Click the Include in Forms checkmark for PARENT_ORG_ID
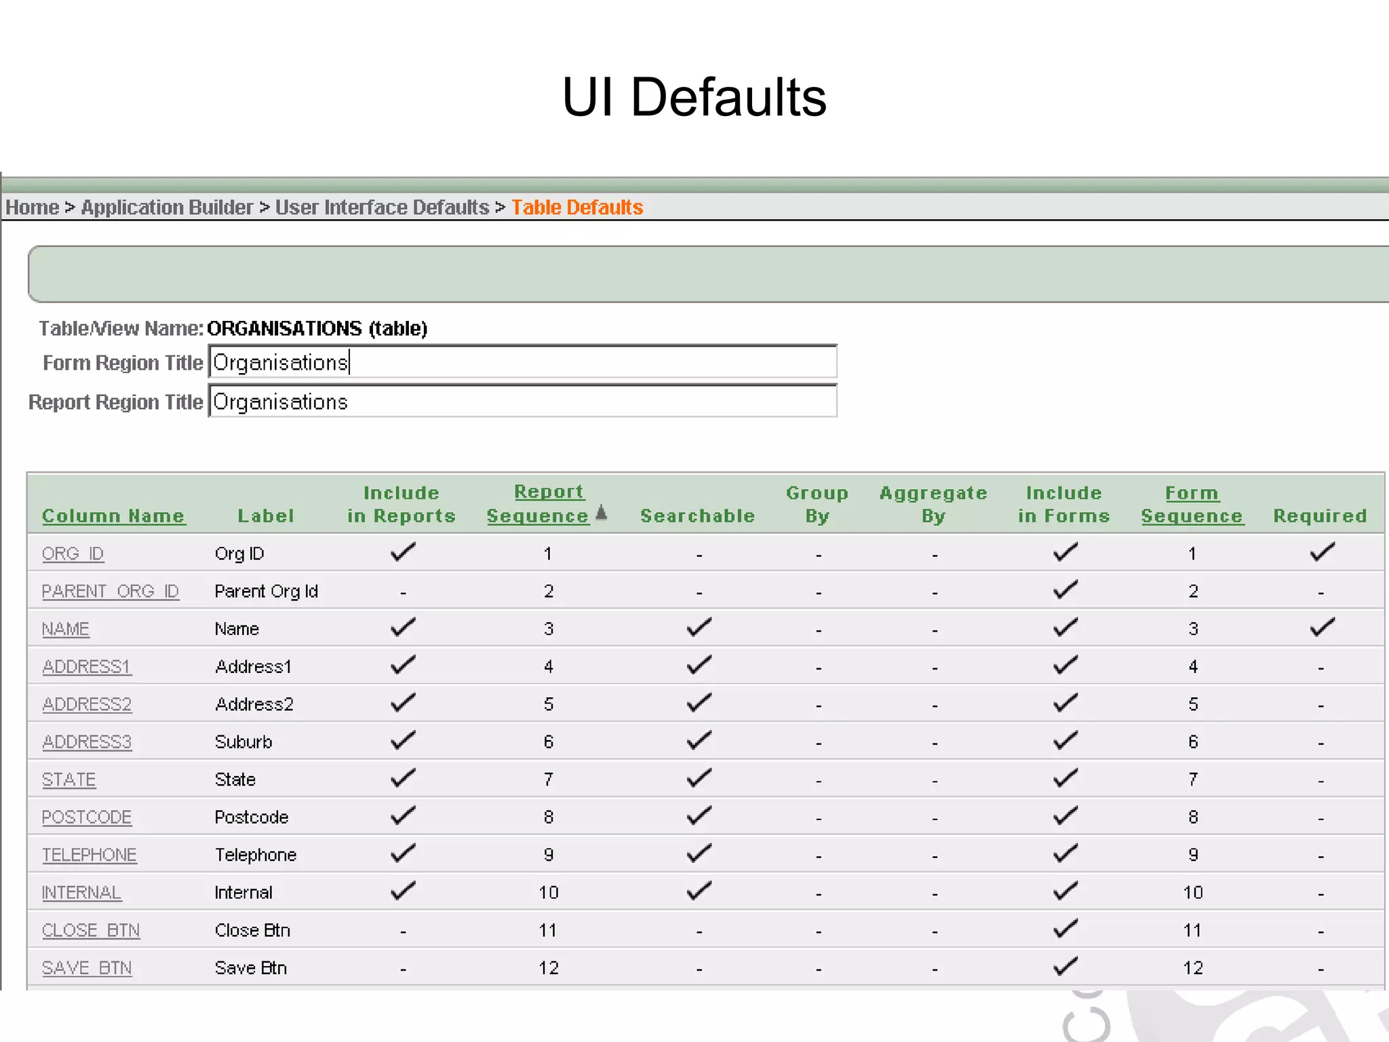The width and height of the screenshot is (1389, 1042). pyautogui.click(x=1065, y=590)
